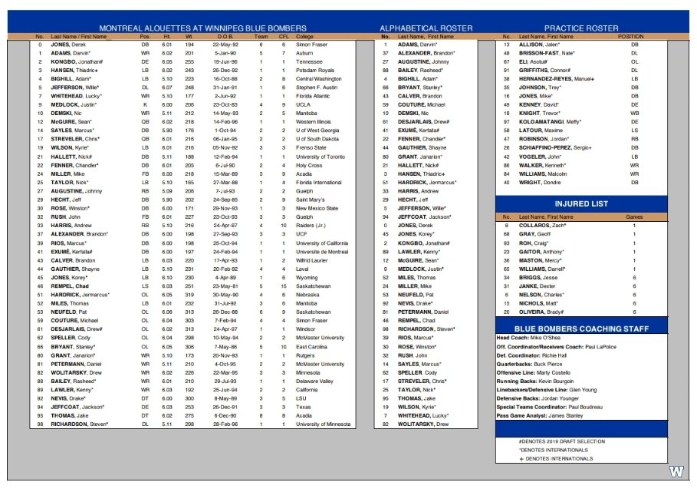Click 'ADAMS, Darvin*' in the alphabetical roster
Viewport: 697px width, 492px height.
point(417,45)
